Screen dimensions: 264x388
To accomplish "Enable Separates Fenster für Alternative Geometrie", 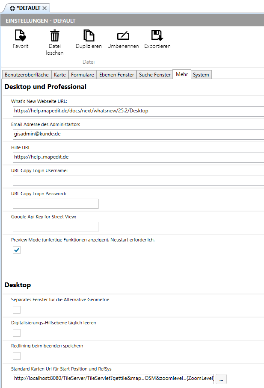I will click(17, 310).
